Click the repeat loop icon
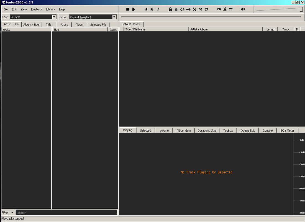The image size is (305, 222). click(207, 9)
